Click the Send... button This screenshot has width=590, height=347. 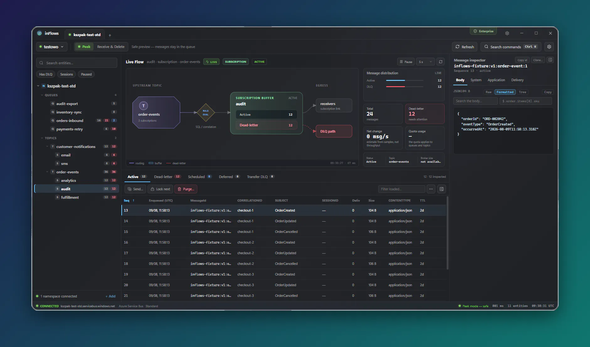(135, 189)
